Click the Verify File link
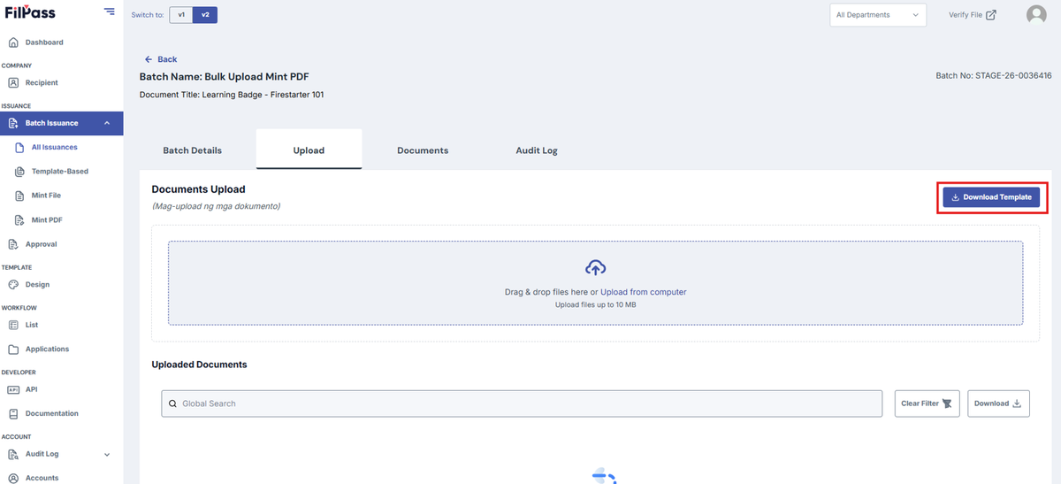 pos(973,15)
